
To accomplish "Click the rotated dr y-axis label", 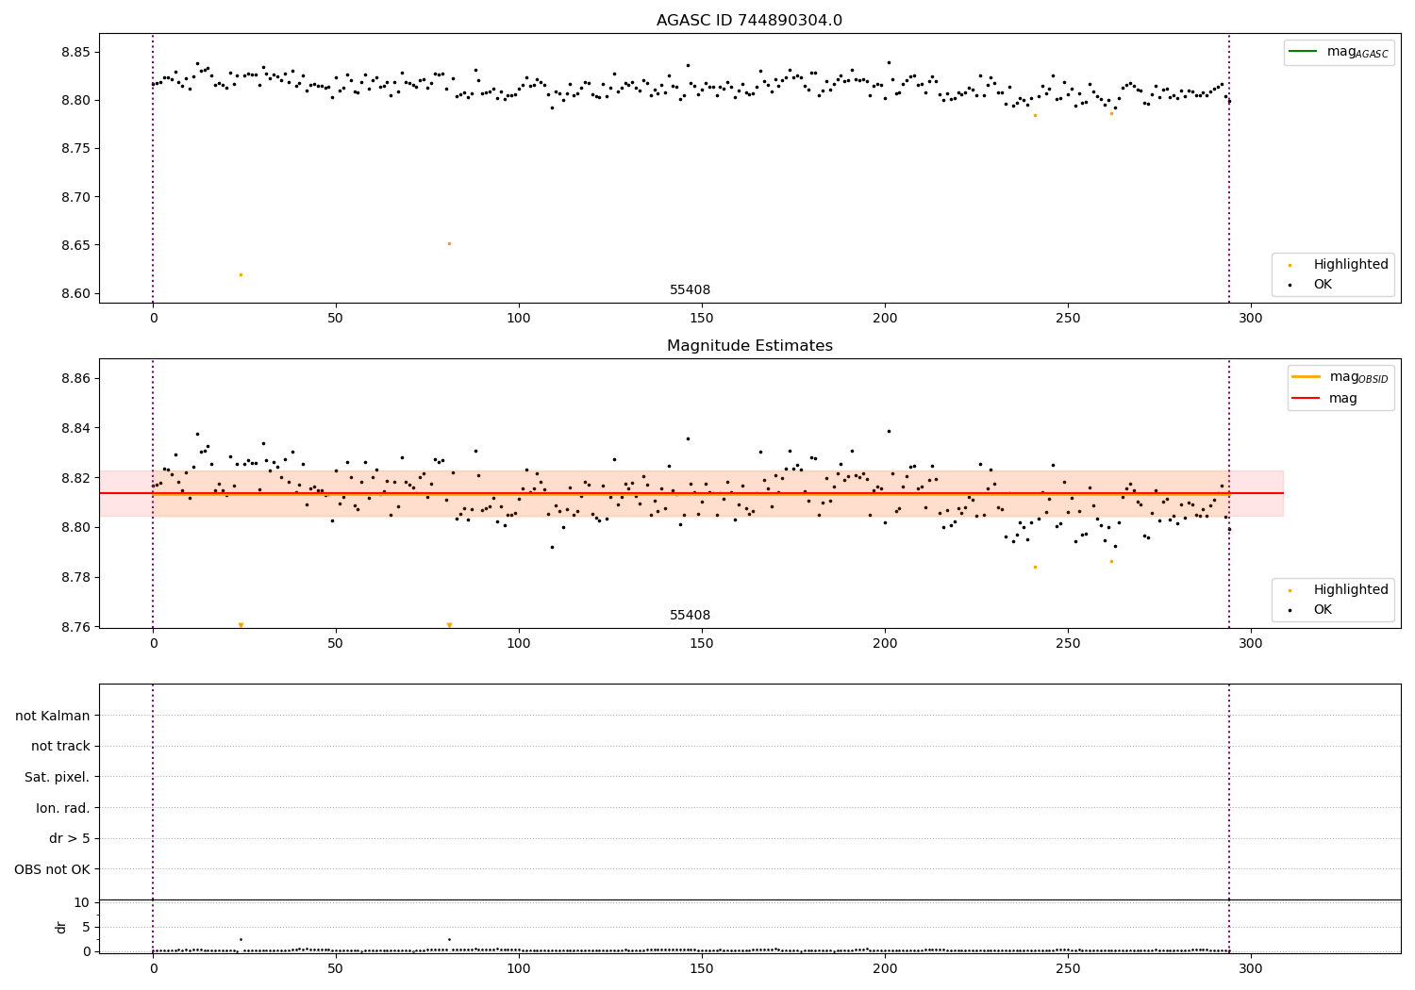I will tap(61, 927).
